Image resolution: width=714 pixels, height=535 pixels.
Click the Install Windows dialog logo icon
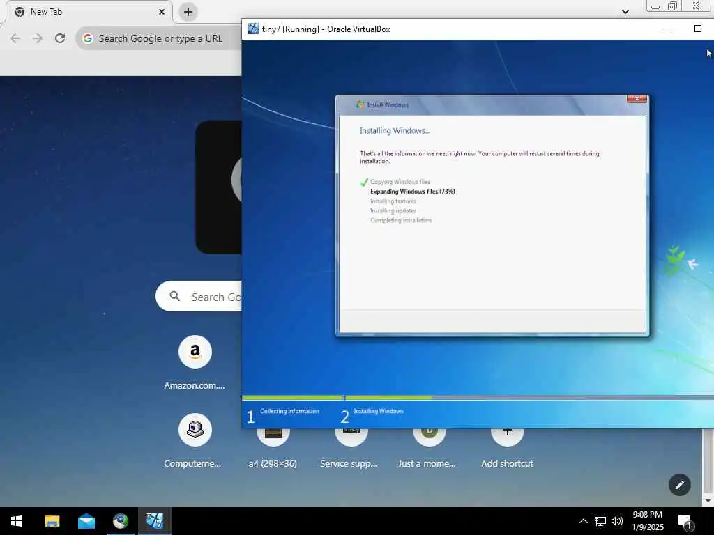point(360,104)
